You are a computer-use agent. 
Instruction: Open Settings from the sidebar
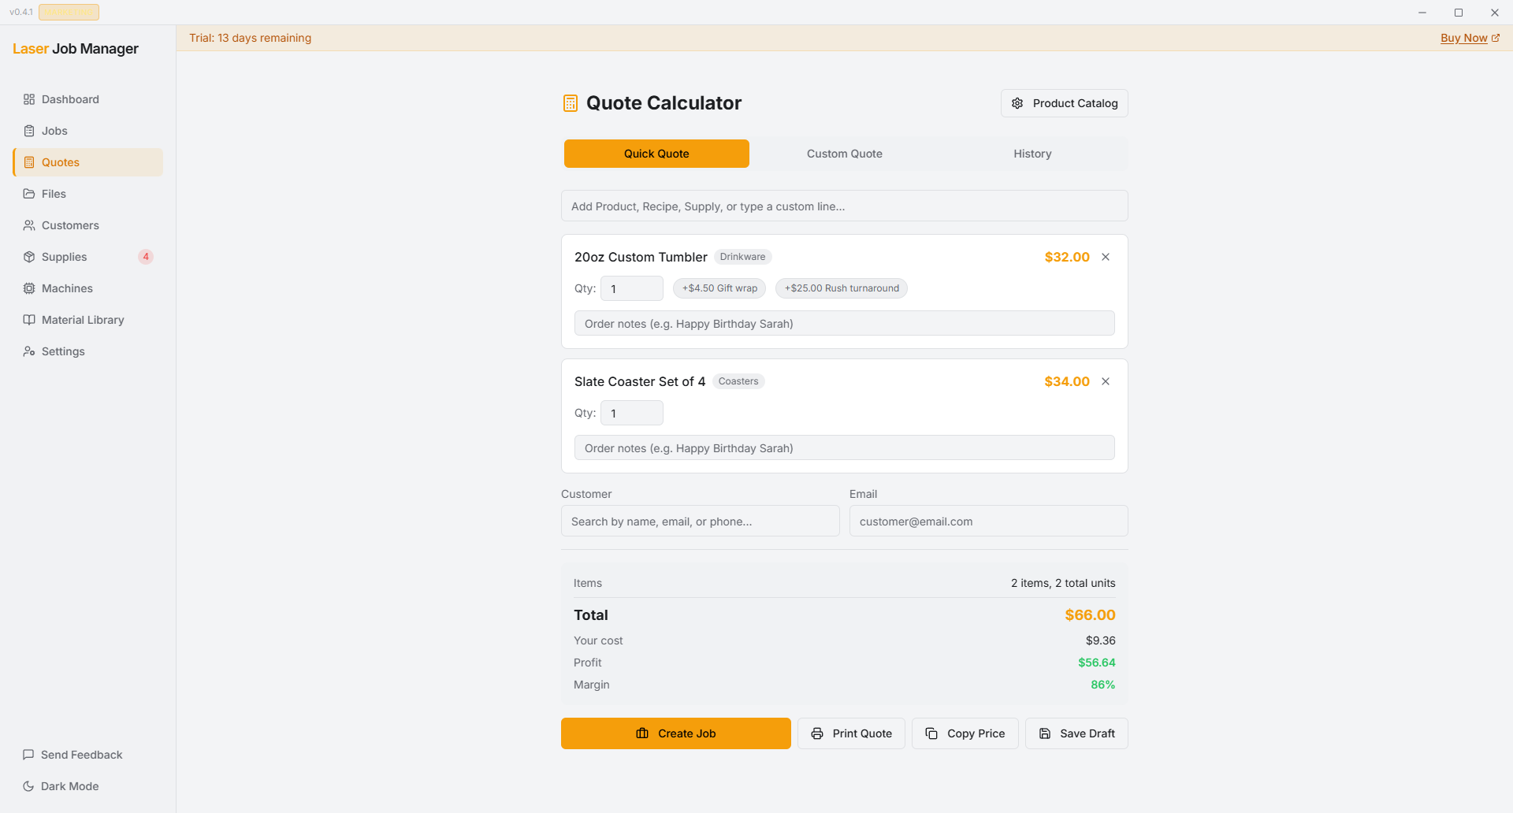tap(63, 351)
